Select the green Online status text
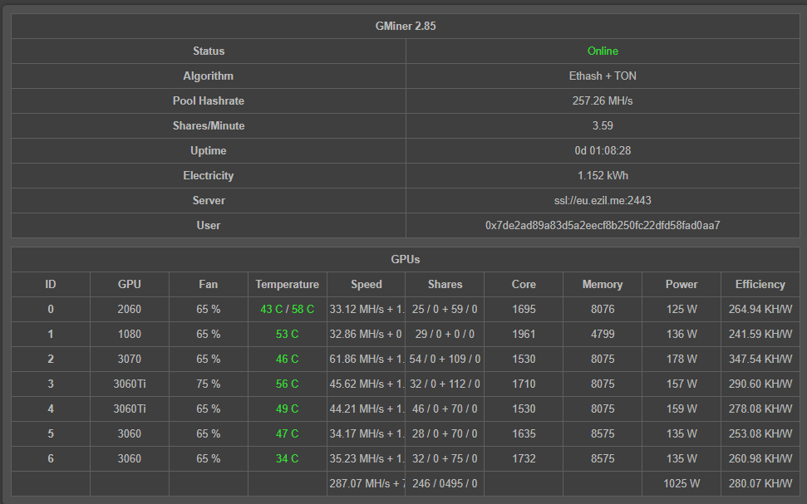The image size is (807, 504). (x=602, y=51)
